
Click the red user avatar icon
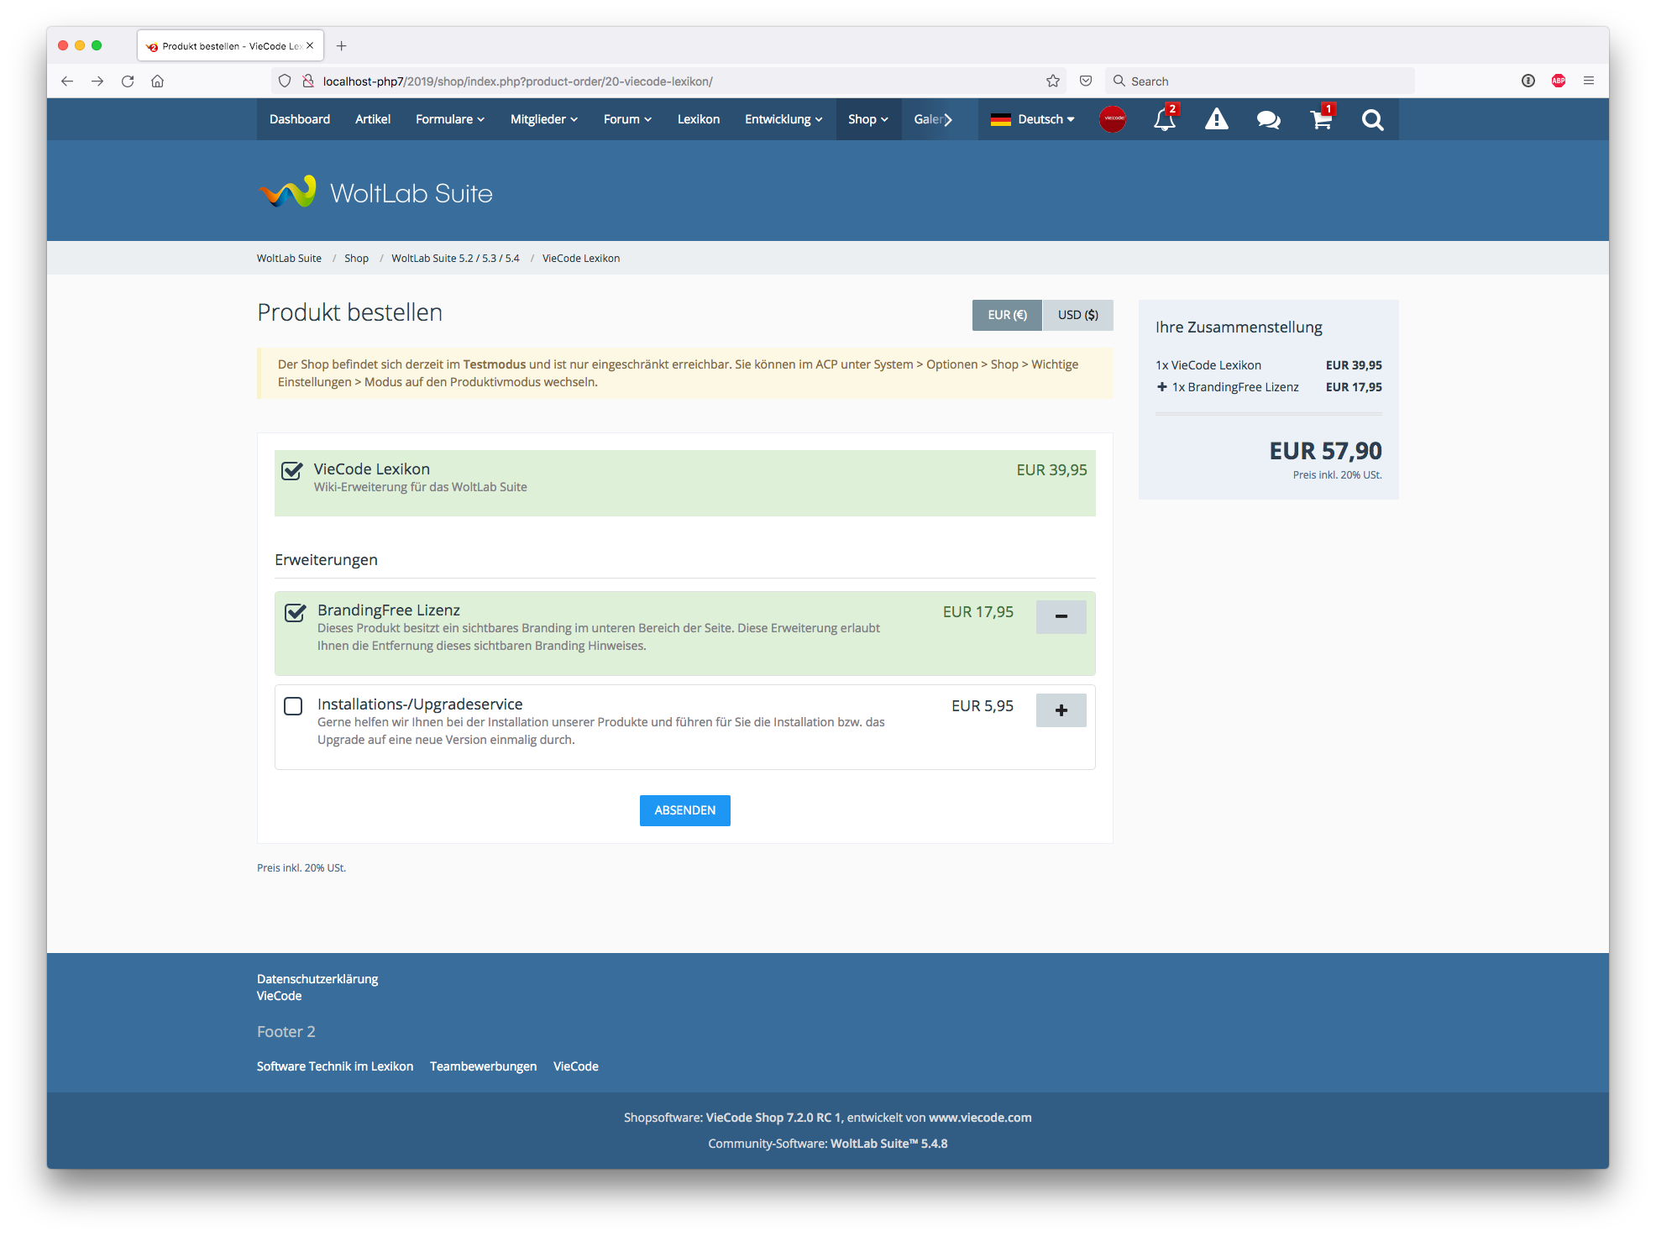click(x=1113, y=119)
